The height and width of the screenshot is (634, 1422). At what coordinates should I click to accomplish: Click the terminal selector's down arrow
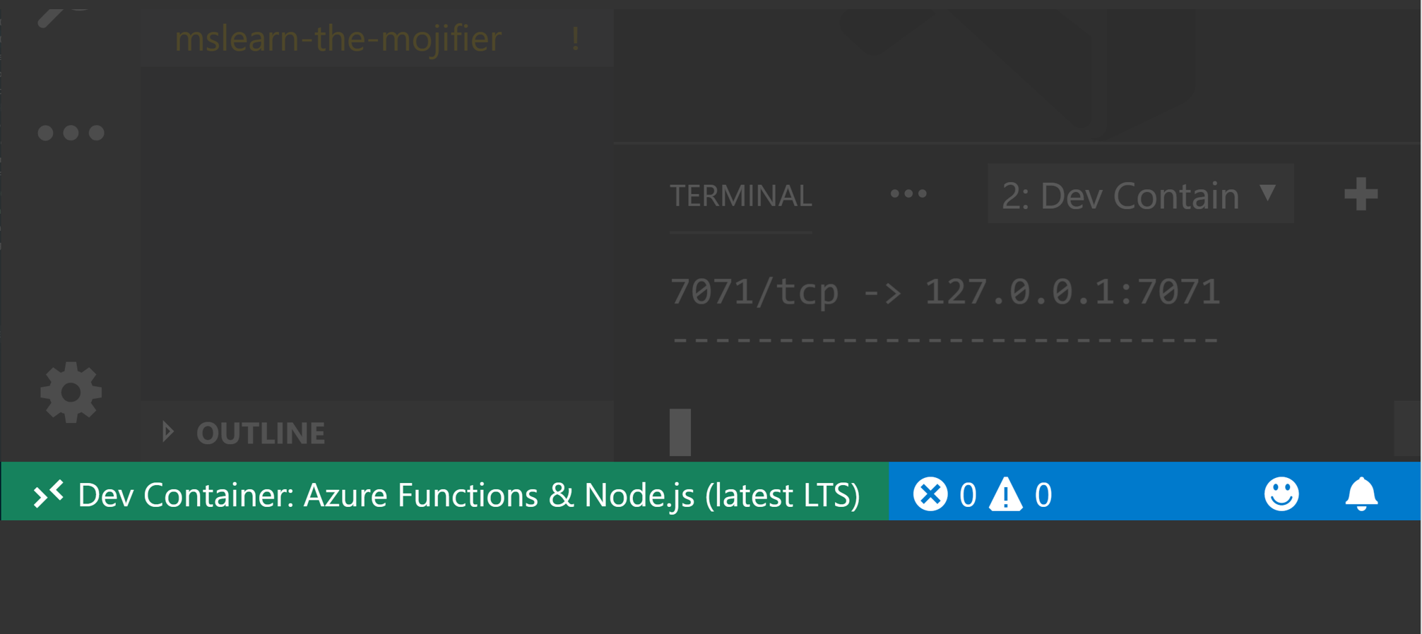[x=1268, y=193]
